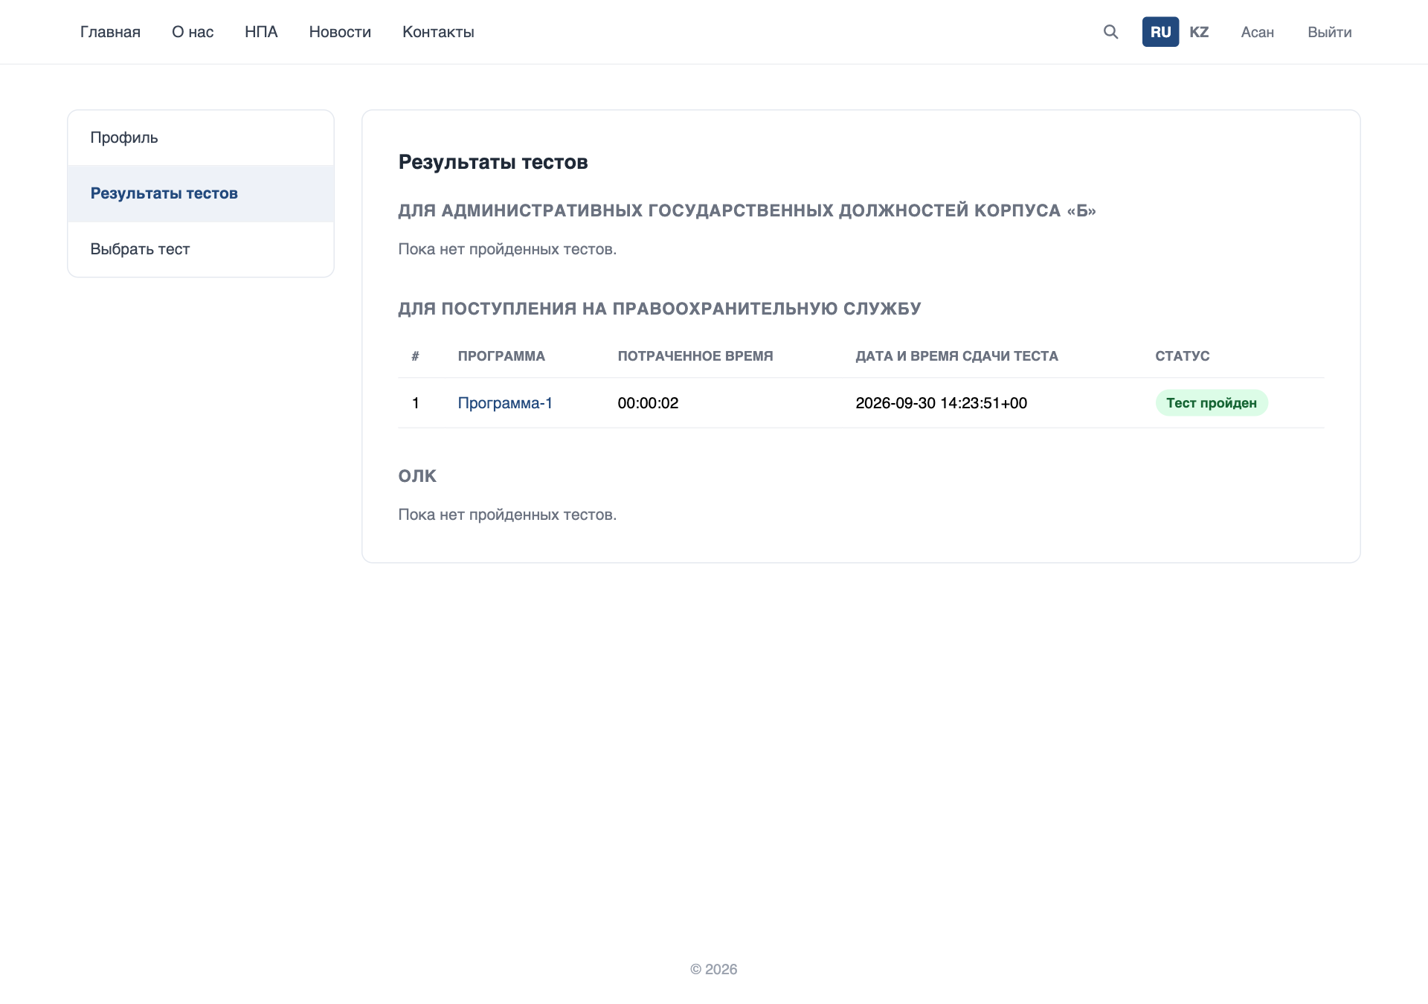Switch language to RU

coord(1160,32)
